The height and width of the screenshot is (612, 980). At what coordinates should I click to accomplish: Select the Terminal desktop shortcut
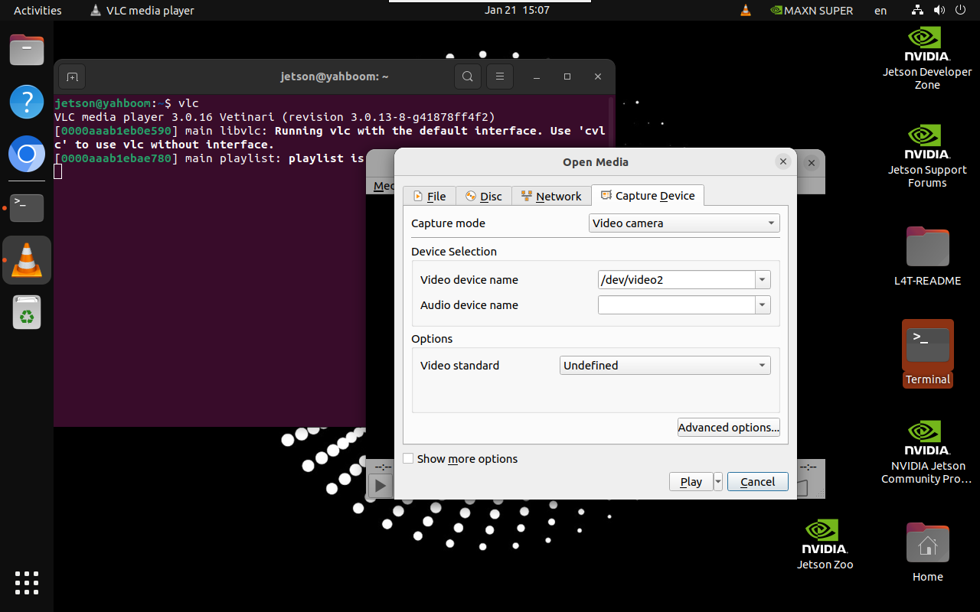coord(927,353)
